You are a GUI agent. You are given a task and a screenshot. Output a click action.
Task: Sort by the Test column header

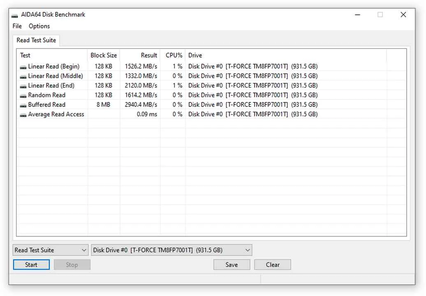click(x=52, y=55)
